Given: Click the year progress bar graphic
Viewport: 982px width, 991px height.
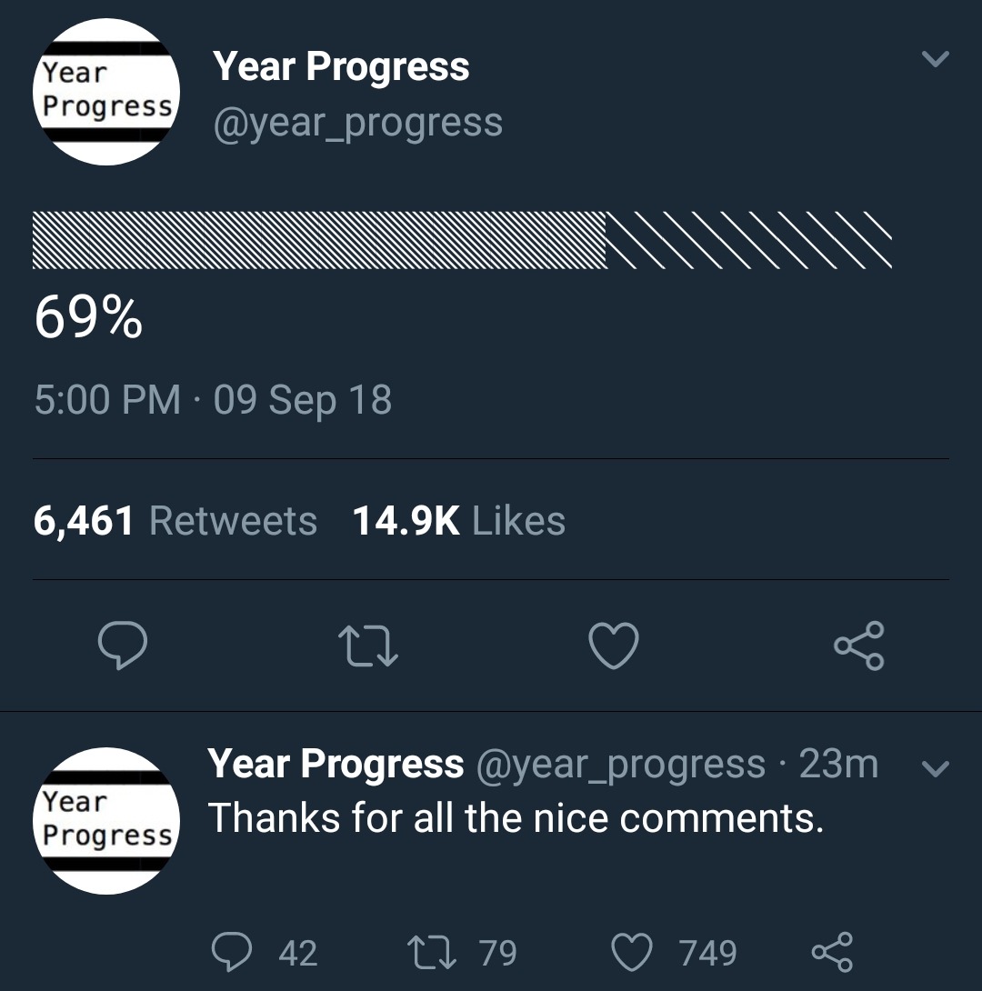Looking at the screenshot, I should [x=462, y=241].
